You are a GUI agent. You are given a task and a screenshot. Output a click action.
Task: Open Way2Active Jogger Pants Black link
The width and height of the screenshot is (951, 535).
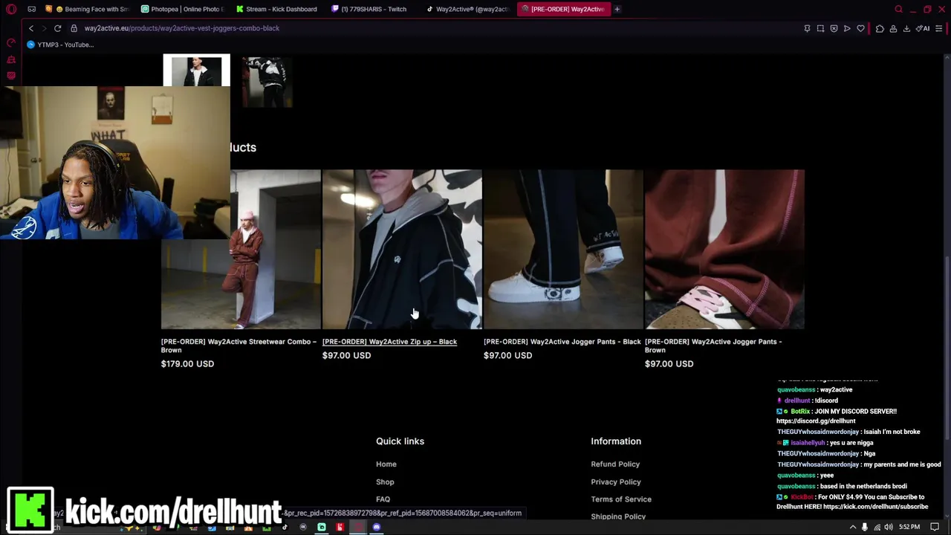pyautogui.click(x=562, y=342)
